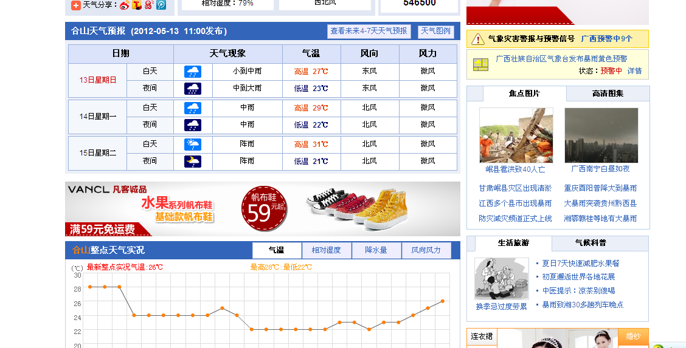
Task: Click the last data point at 26℃
Action: [442, 301]
